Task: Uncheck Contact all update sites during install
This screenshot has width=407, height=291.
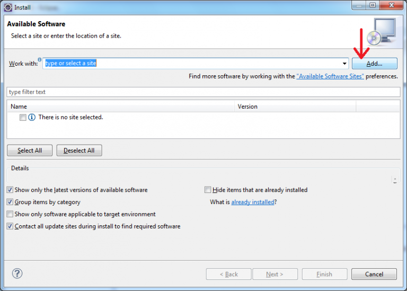Action: tap(10, 226)
